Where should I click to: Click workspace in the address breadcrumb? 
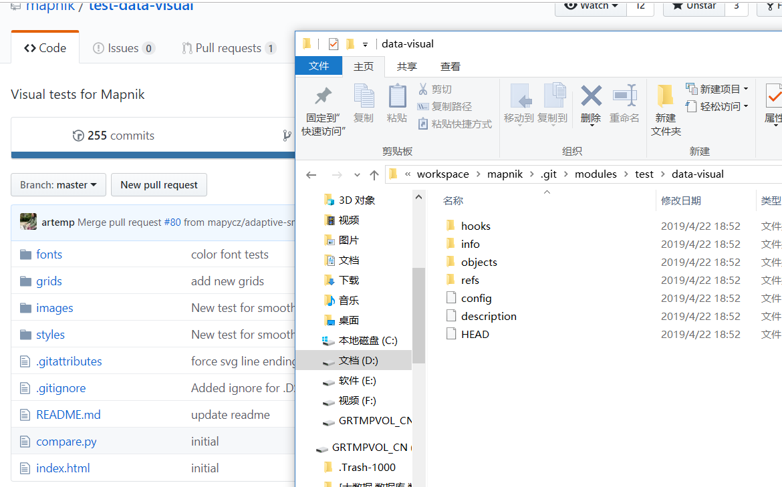coord(443,174)
